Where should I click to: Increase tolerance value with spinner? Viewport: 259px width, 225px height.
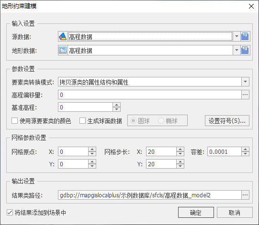click(x=245, y=150)
